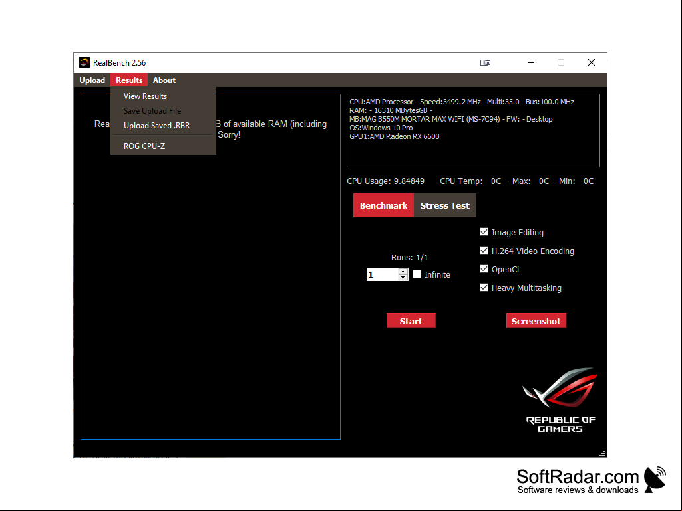
Task: Click the disabled Save Upload File entry
Action: click(163, 111)
